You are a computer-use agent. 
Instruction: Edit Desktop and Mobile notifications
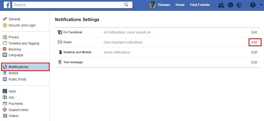point(254,52)
